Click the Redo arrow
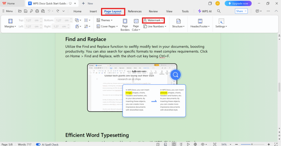 (58, 11)
